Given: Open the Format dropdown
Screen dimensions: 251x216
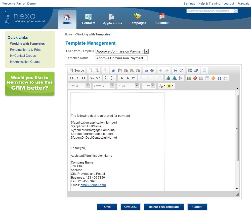Looking at the screenshot, I should pyautogui.click(x=104, y=86).
